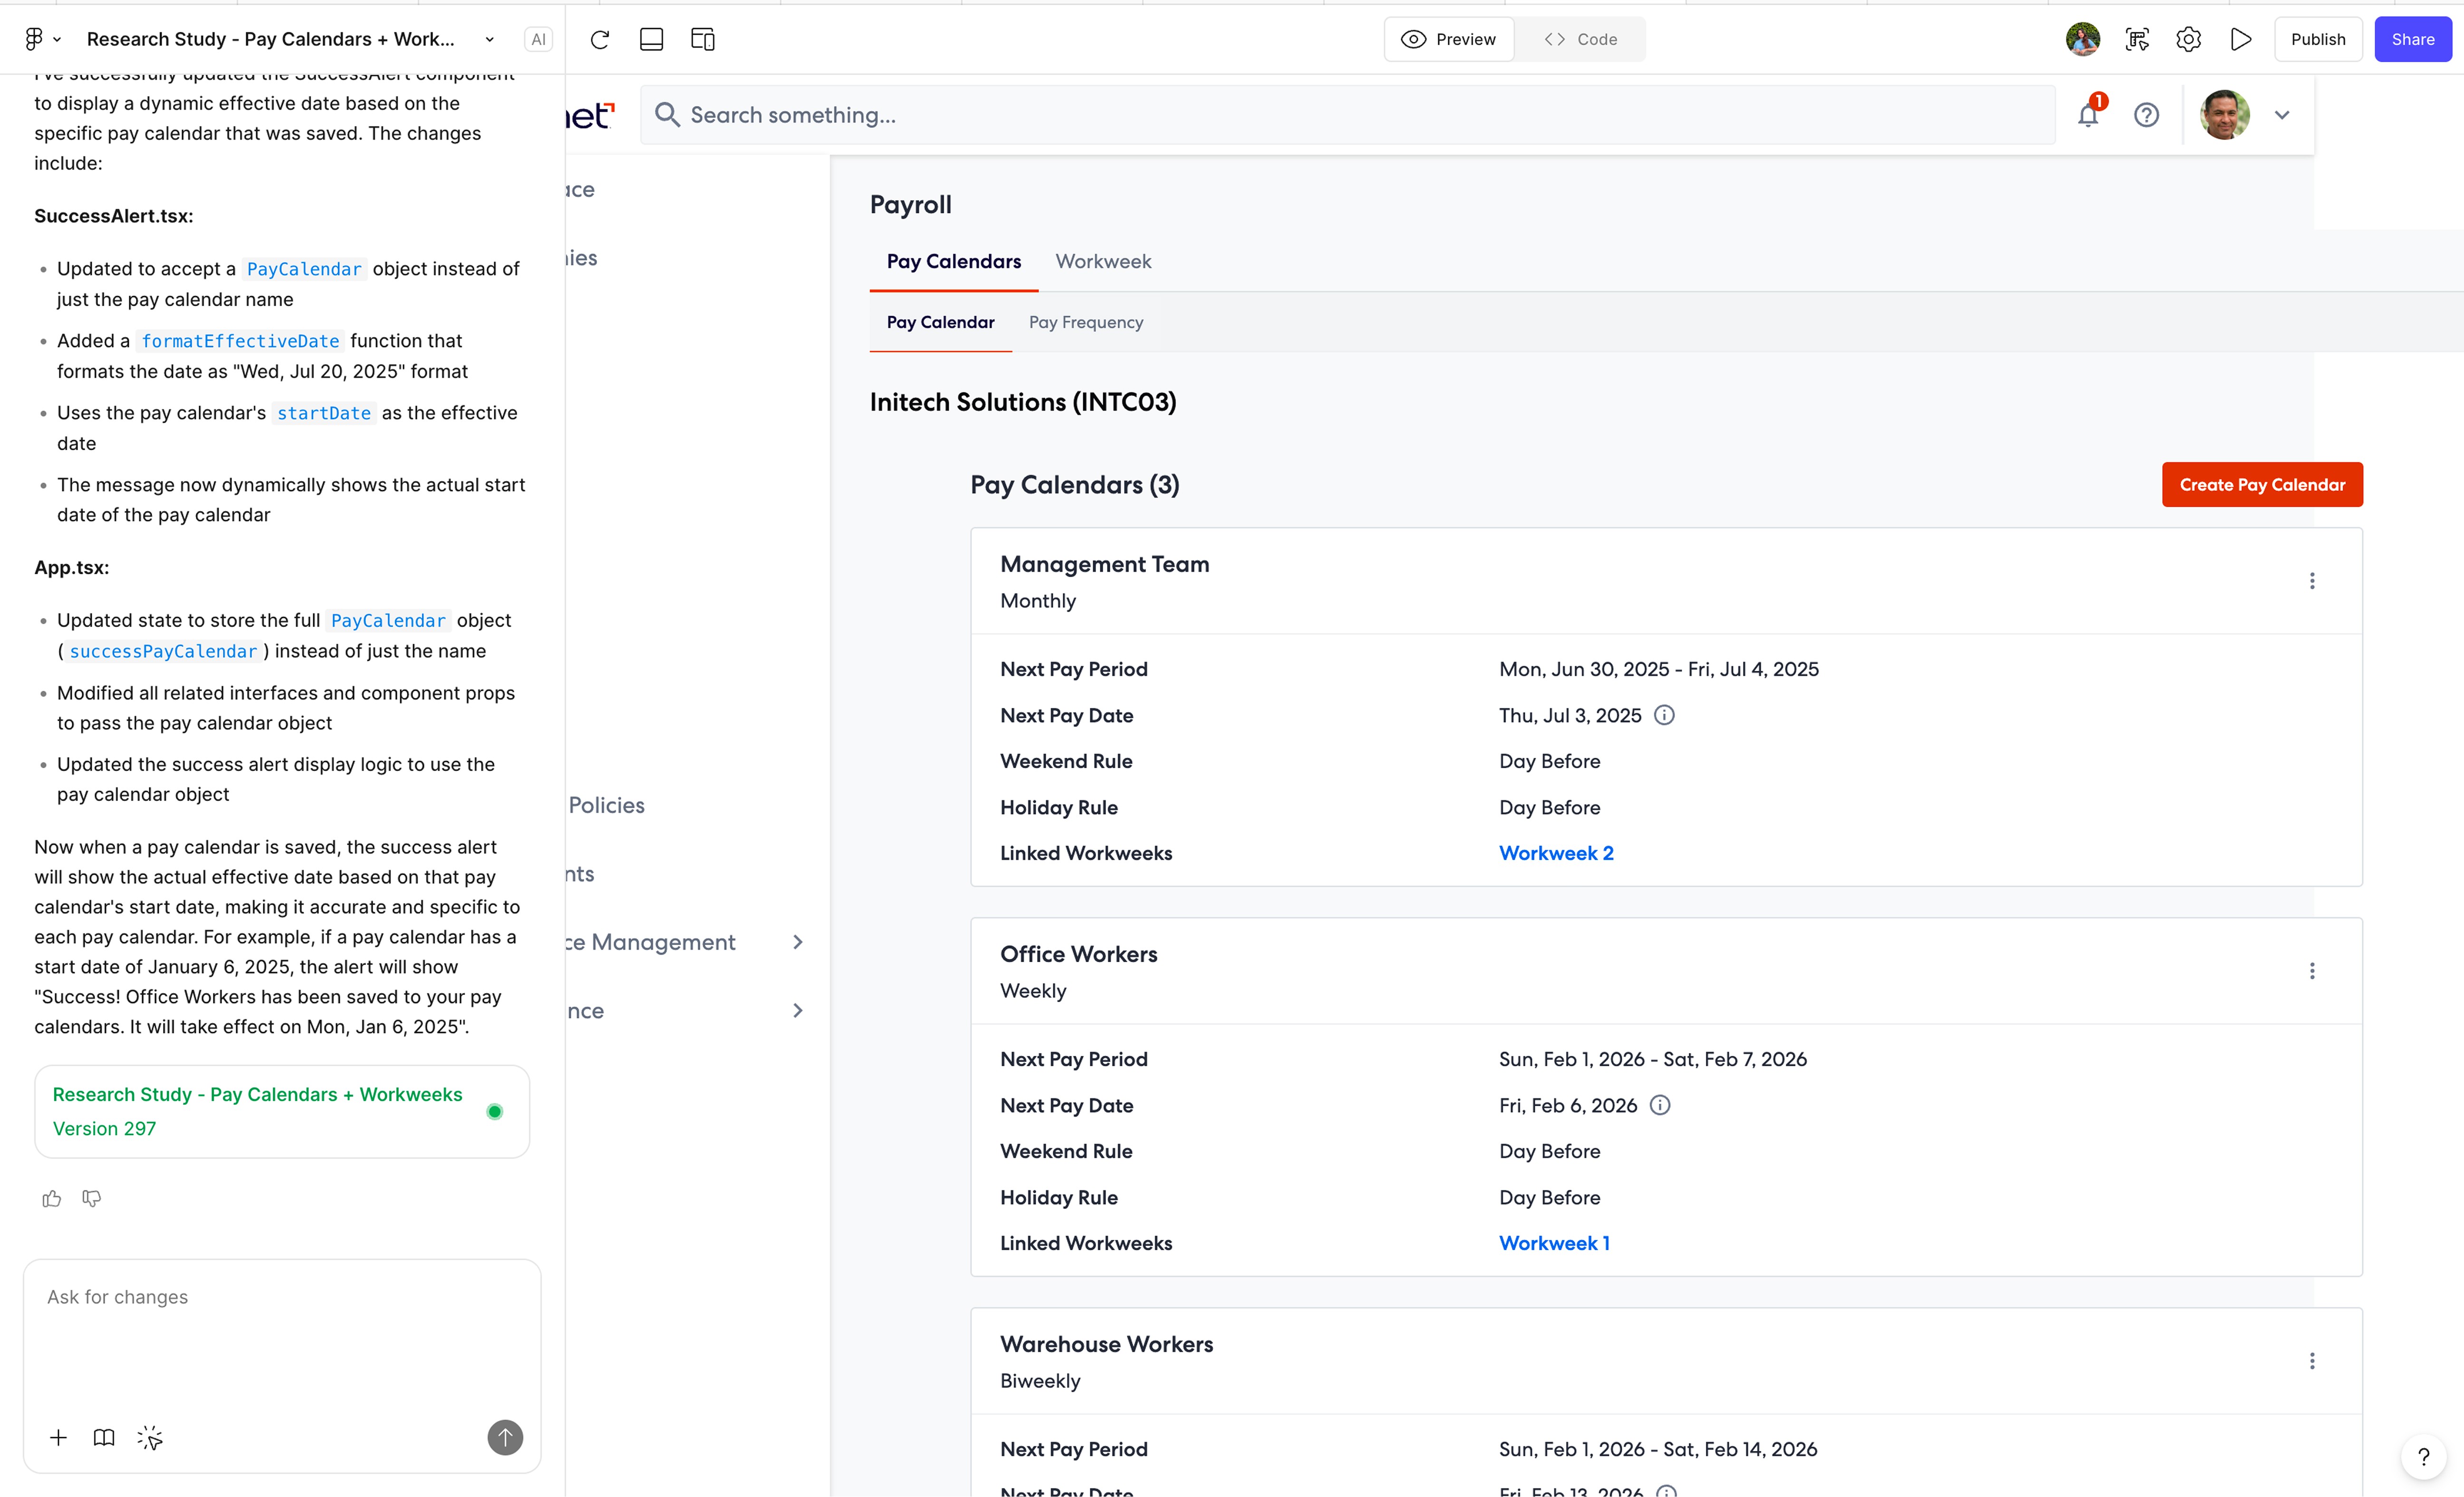Switch to the Workweek tab
Image resolution: width=2464 pixels, height=1497 pixels.
click(x=1103, y=261)
